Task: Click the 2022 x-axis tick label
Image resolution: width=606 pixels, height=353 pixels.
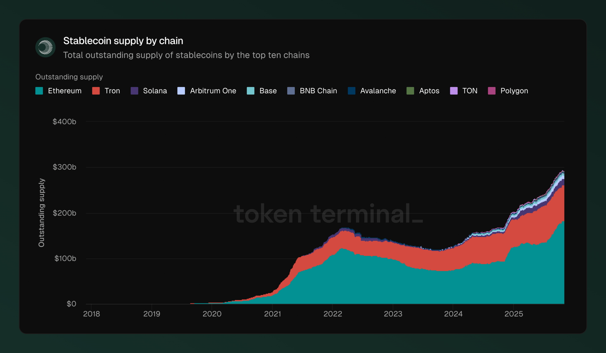Action: [333, 314]
